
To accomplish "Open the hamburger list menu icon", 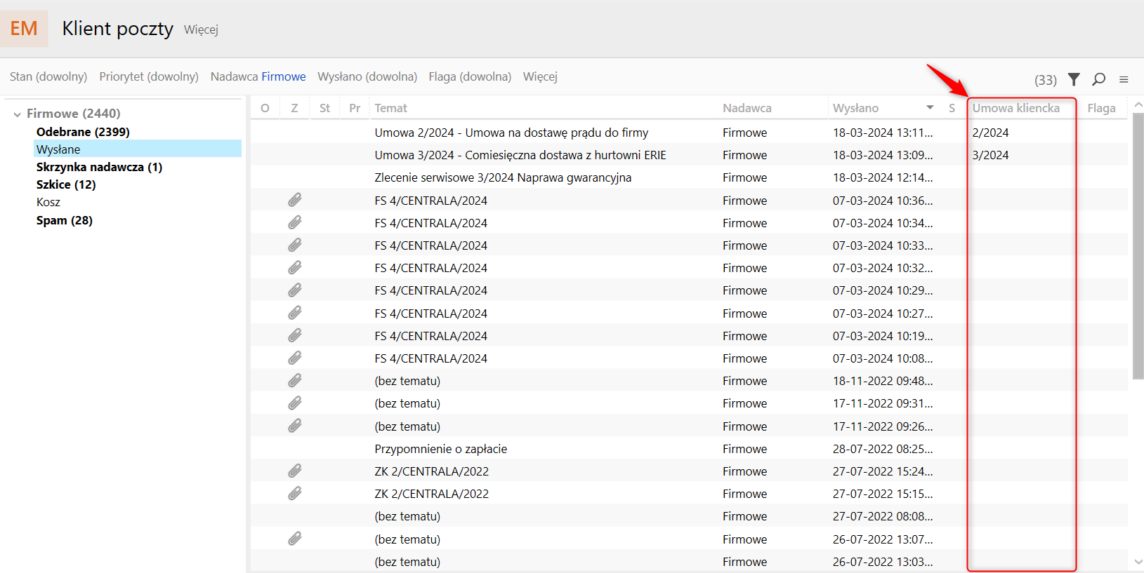I will click(x=1124, y=79).
